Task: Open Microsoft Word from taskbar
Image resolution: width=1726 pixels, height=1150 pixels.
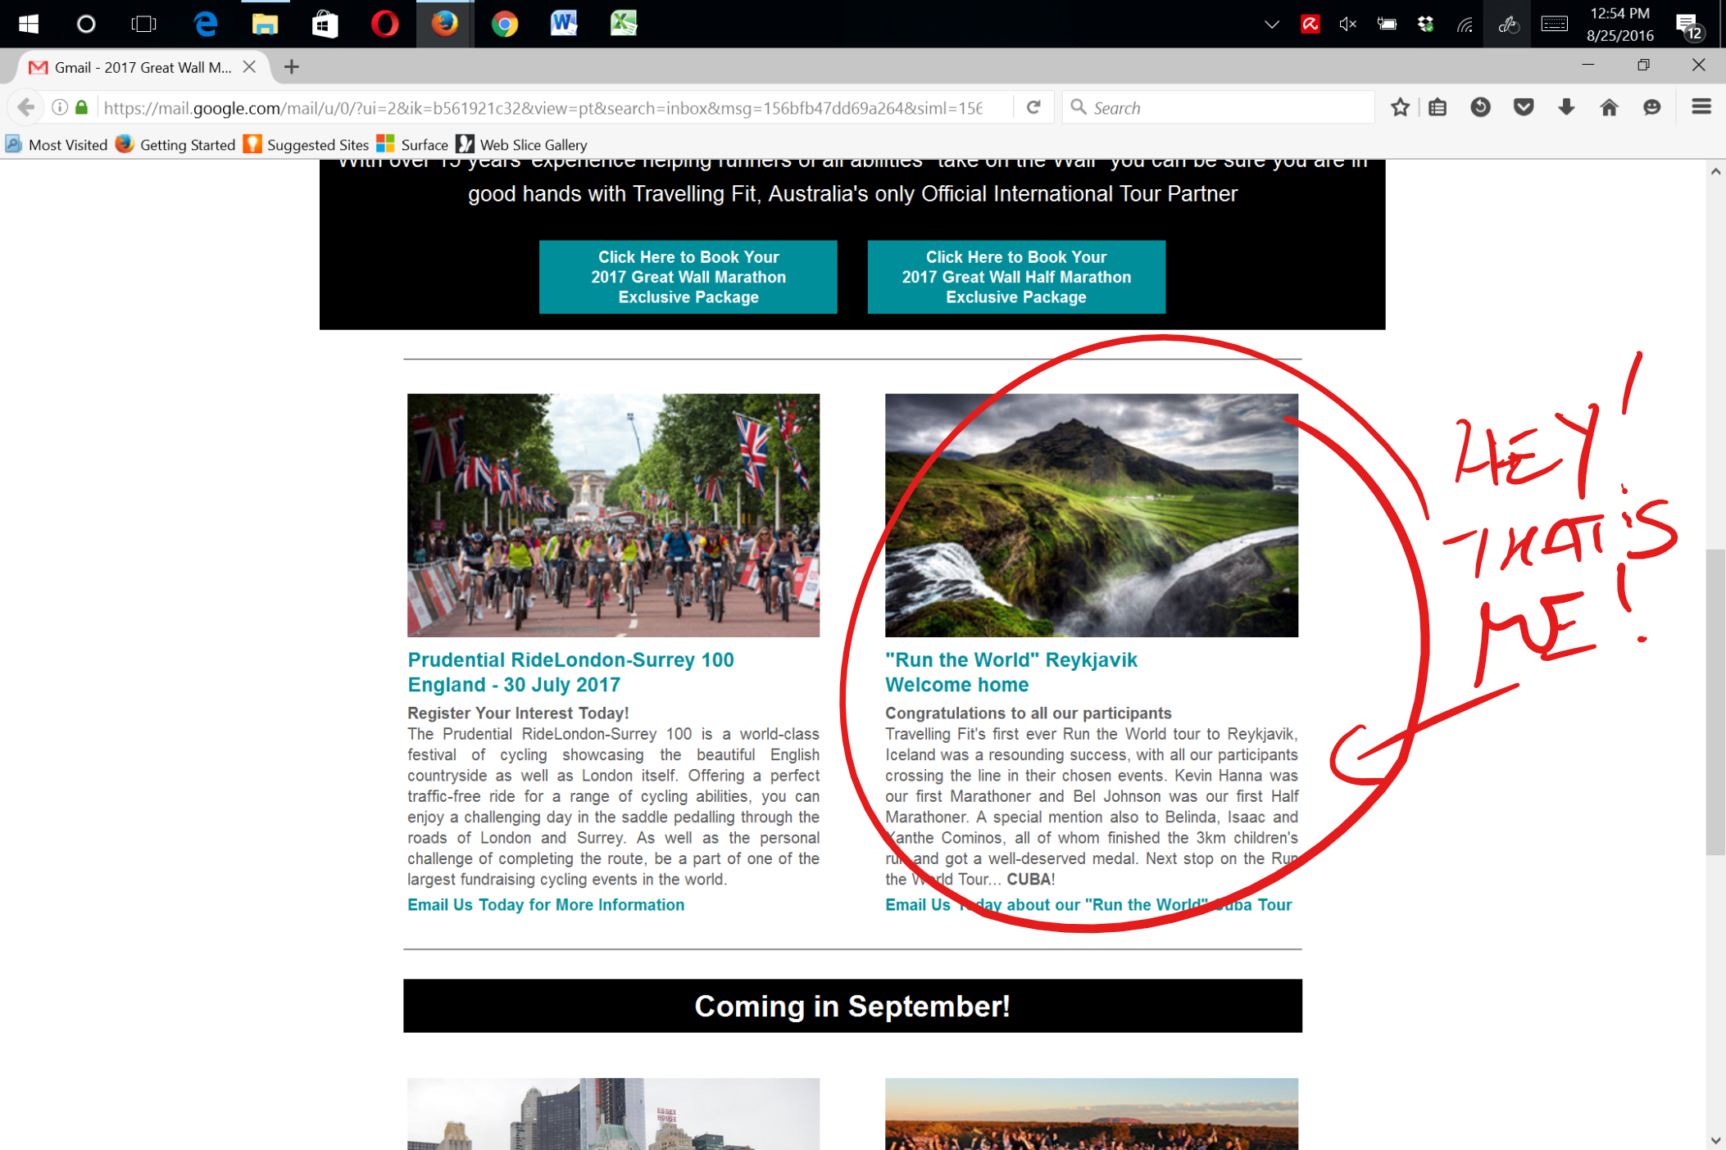Action: [x=564, y=24]
